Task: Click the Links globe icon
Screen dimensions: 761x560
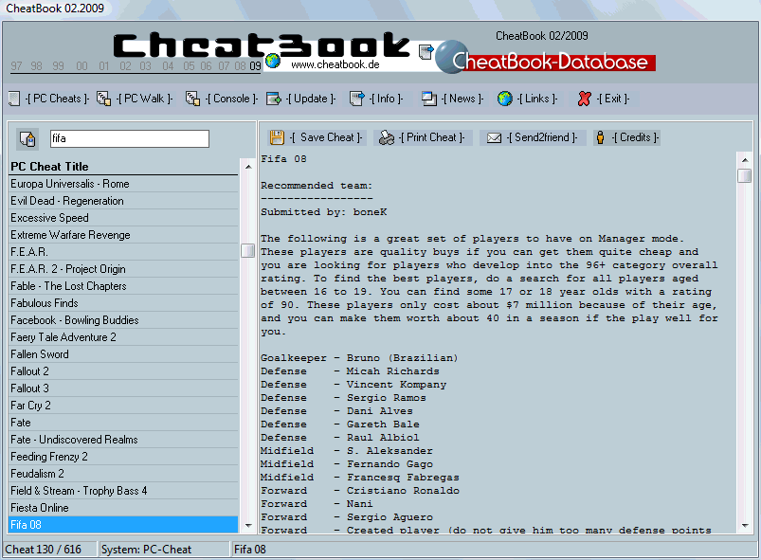Action: (x=505, y=99)
